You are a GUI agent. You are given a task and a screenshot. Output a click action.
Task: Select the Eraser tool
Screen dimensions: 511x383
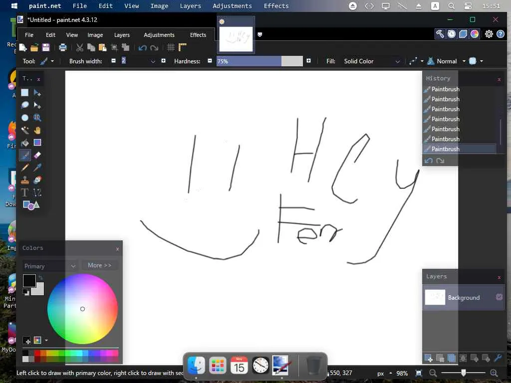point(37,155)
